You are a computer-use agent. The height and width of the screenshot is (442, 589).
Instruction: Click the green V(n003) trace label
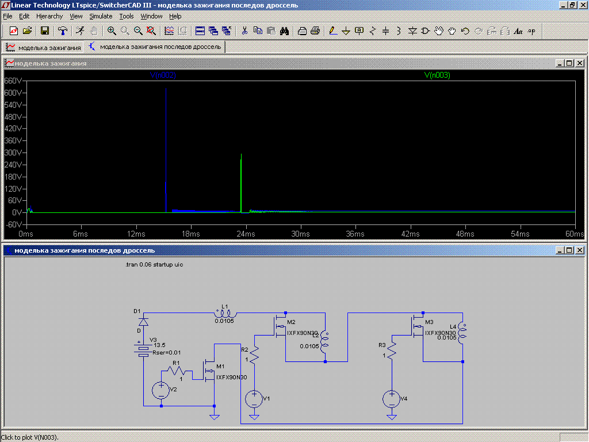point(437,75)
